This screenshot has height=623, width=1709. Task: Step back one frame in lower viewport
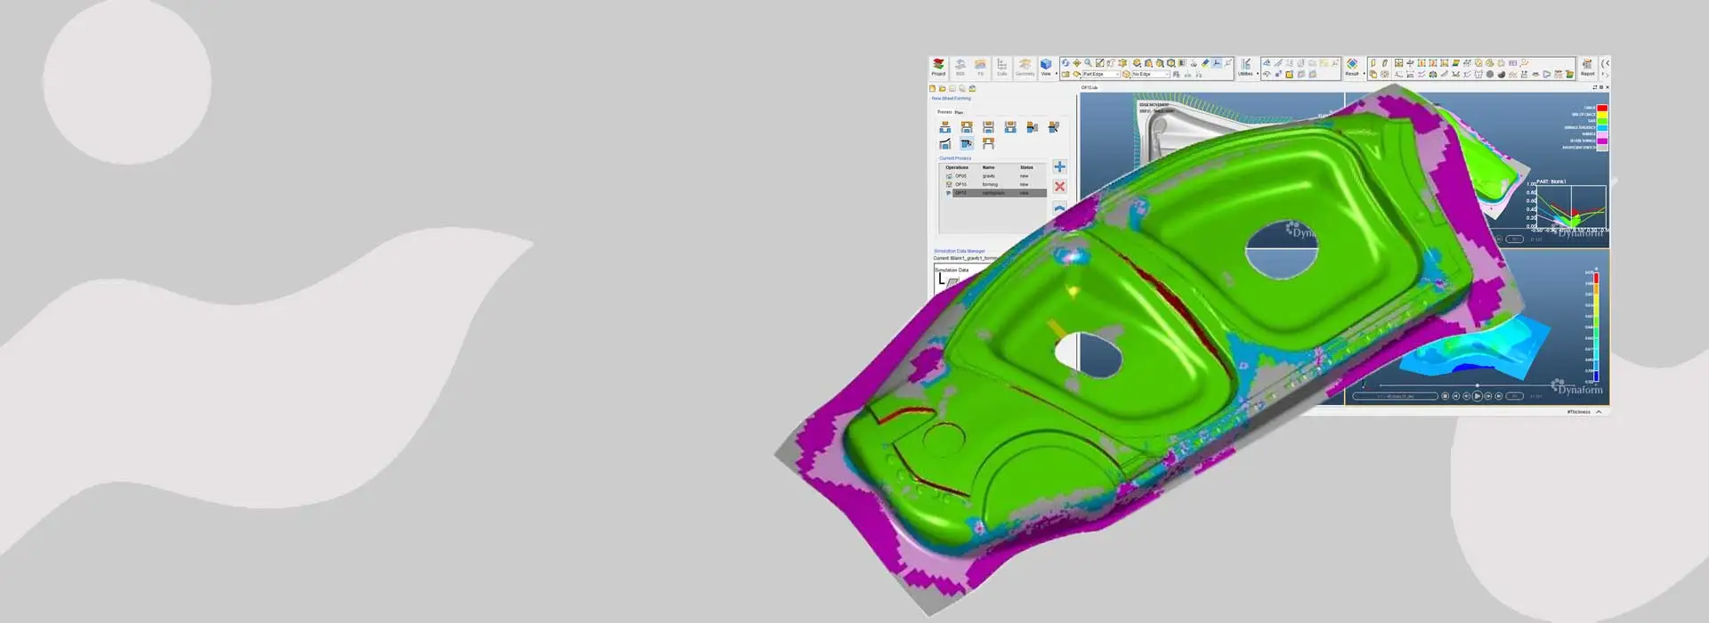1467,396
